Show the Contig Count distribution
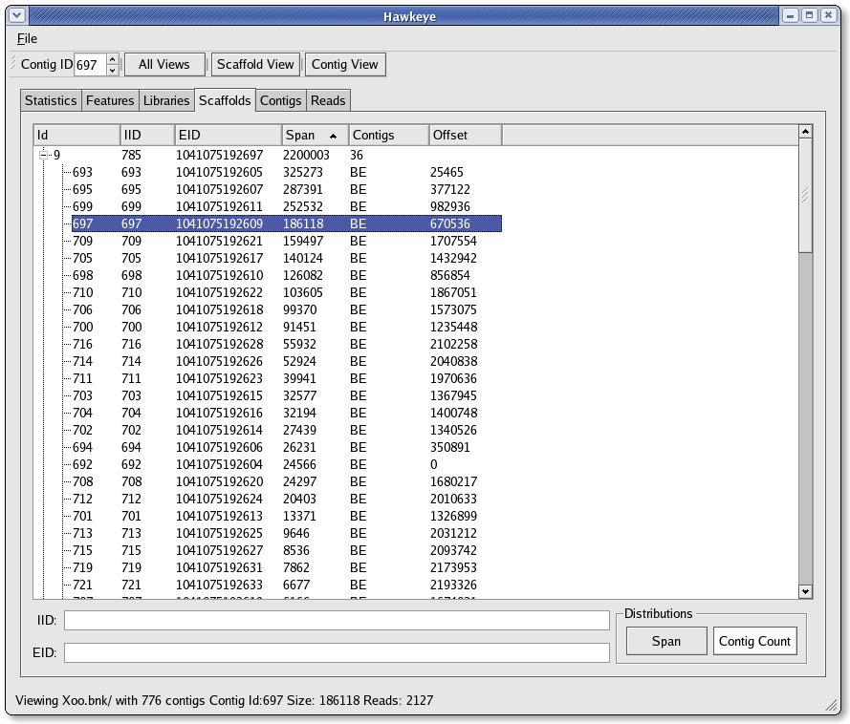This screenshot has width=850, height=724. [x=754, y=641]
